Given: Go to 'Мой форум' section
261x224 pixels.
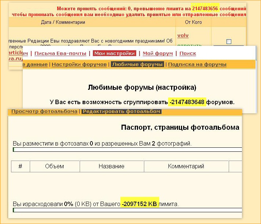Looking at the screenshot, I should [x=157, y=54].
